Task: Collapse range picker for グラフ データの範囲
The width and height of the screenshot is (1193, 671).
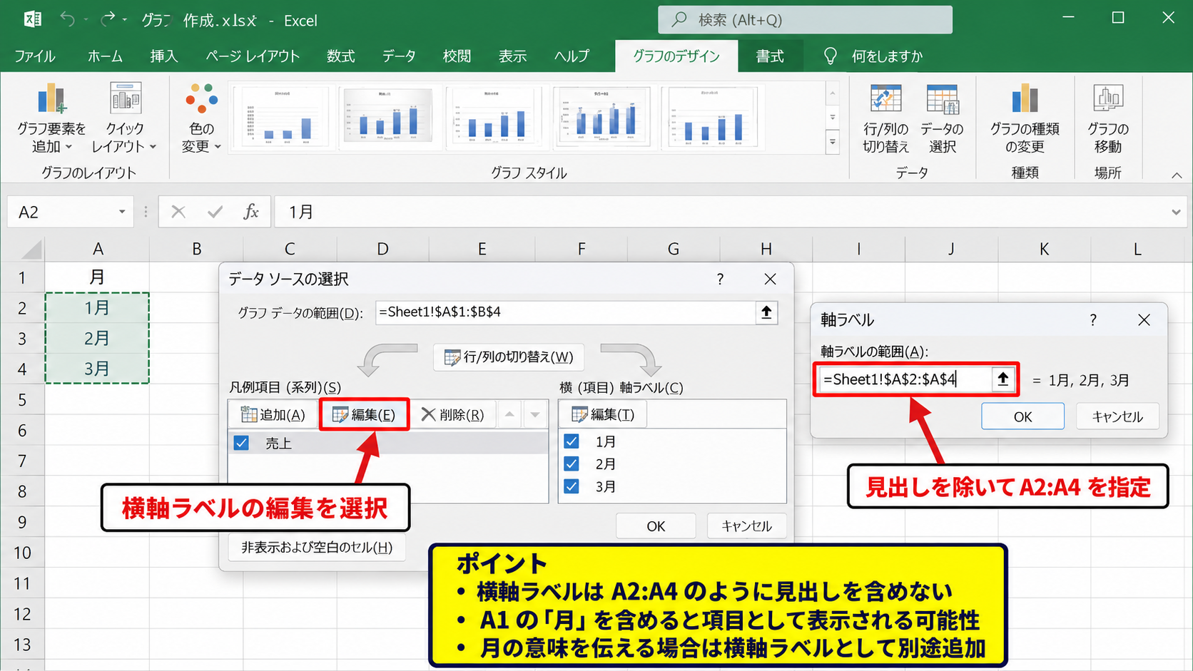Action: click(x=766, y=312)
